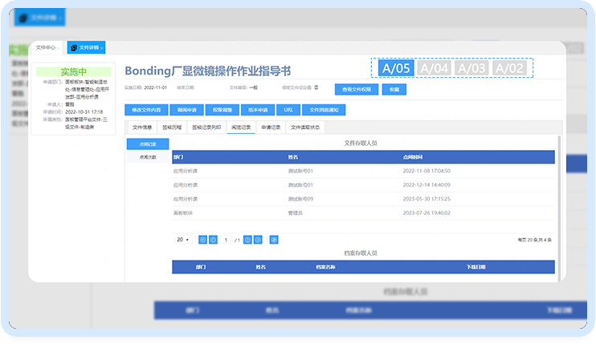Viewport: 596px width, 344px height.
Task: Click the icon on 文件详情 tab
Action: pyautogui.click(x=73, y=48)
